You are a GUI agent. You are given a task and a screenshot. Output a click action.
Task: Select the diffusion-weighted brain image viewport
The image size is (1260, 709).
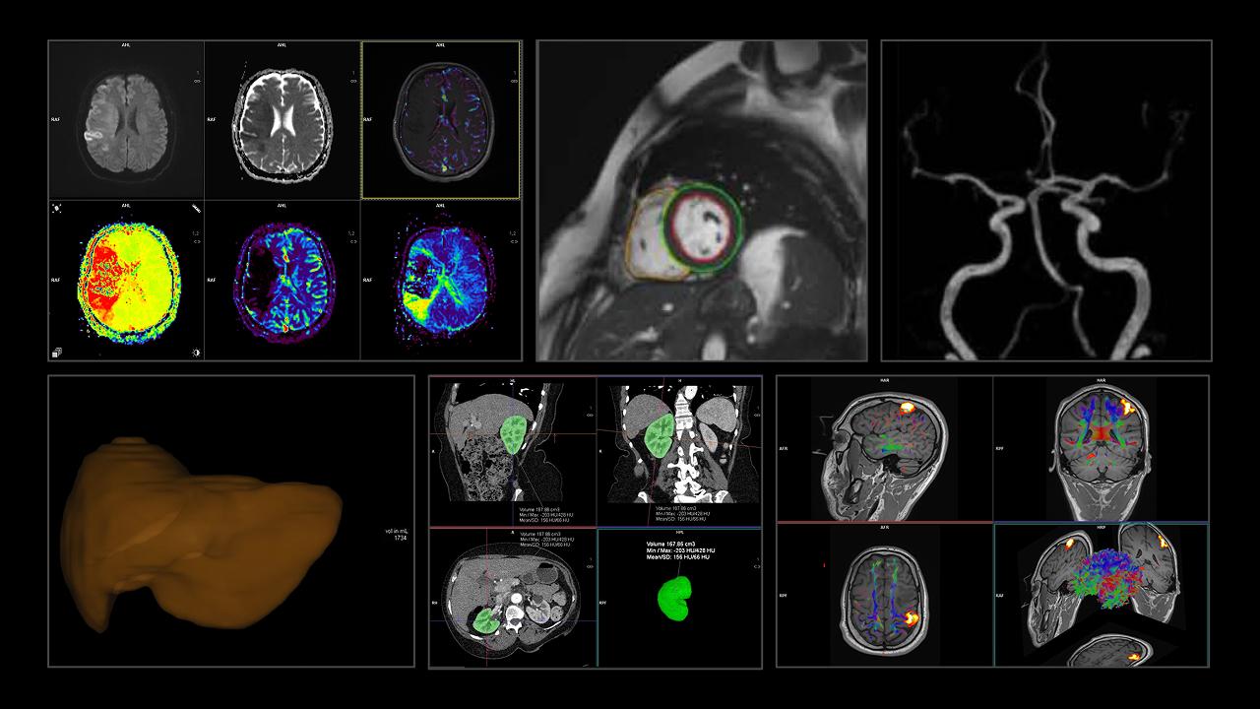click(x=126, y=119)
